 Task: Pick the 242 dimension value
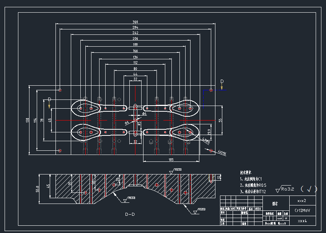[135, 33]
